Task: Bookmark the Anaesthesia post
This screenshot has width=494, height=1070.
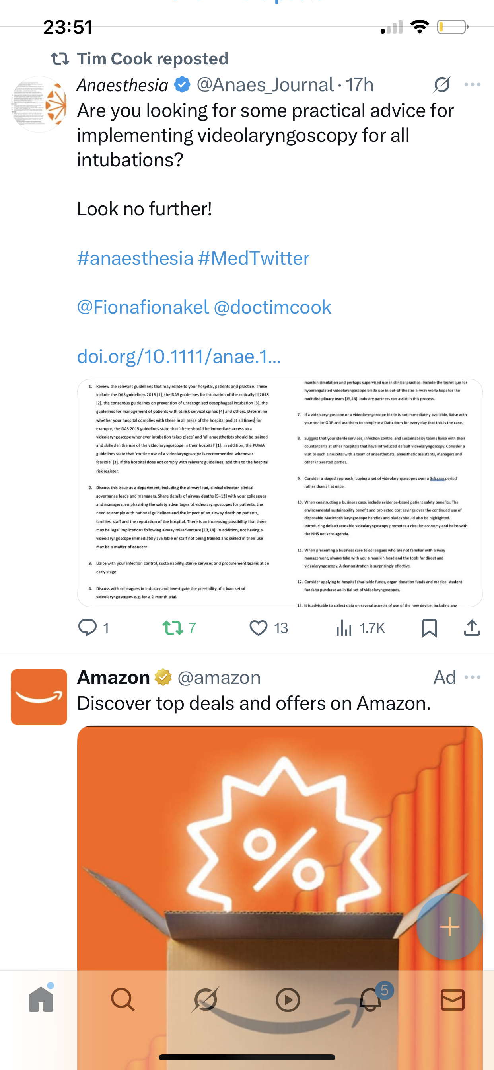Action: click(429, 628)
